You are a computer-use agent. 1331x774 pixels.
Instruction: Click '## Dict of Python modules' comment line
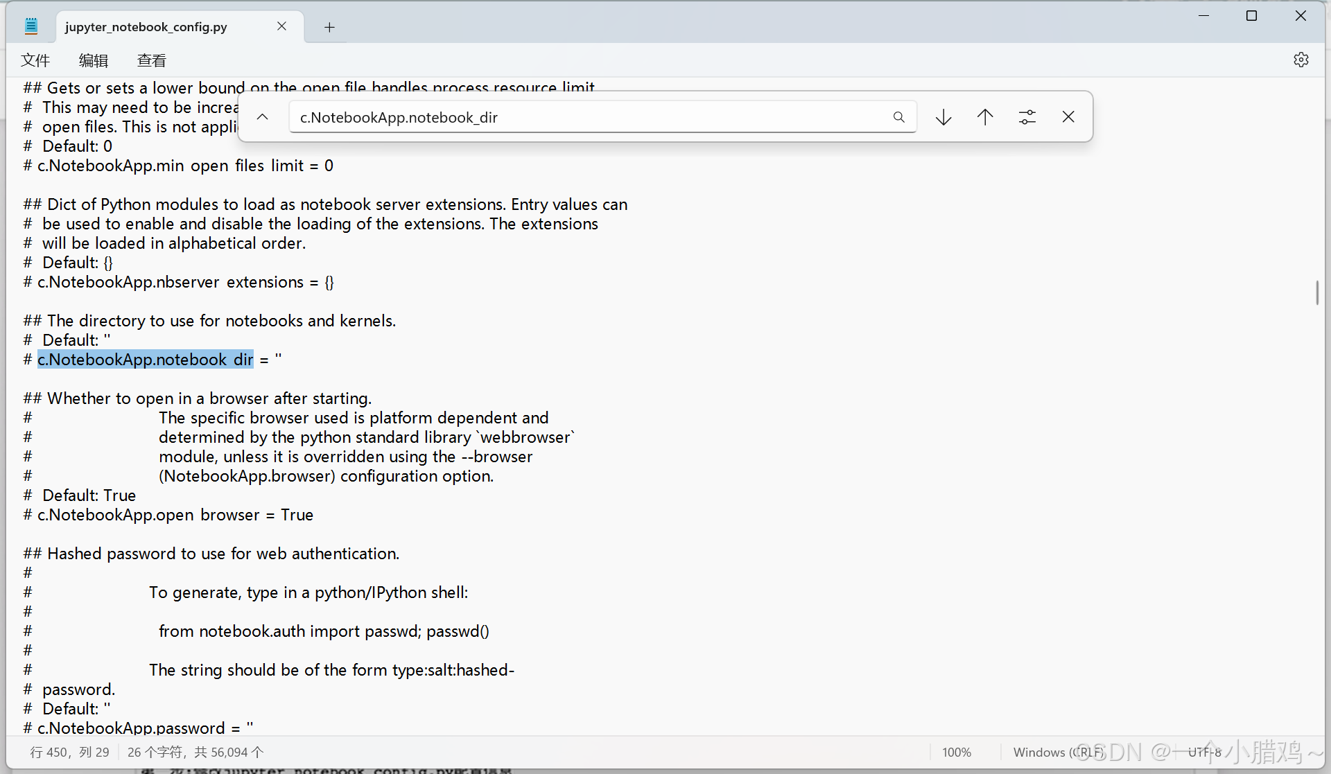point(325,204)
